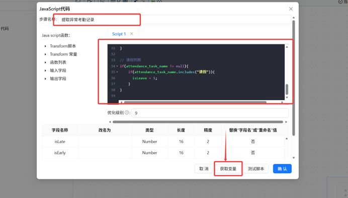Select the 函数列表 tree item
The image size is (348, 198).
(x=58, y=62)
